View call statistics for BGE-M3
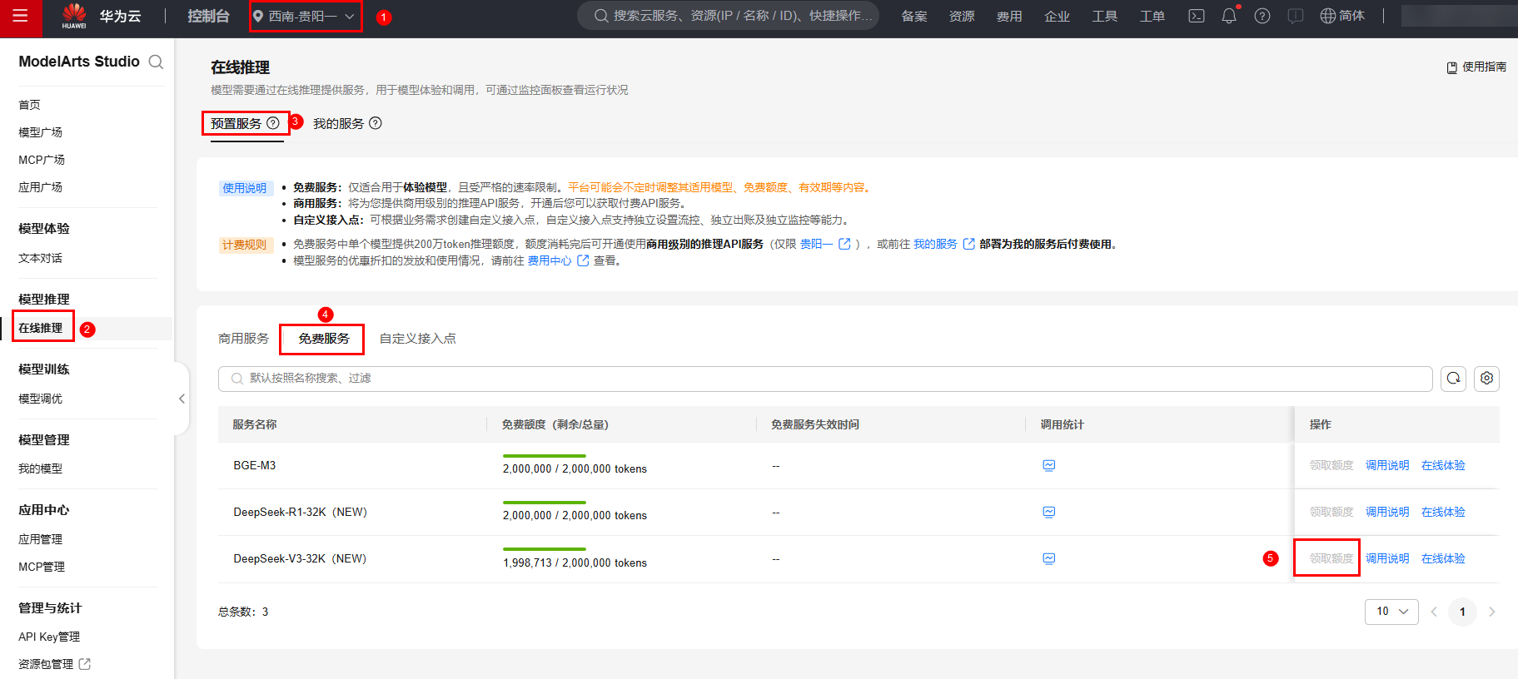The height and width of the screenshot is (679, 1518). click(1049, 465)
